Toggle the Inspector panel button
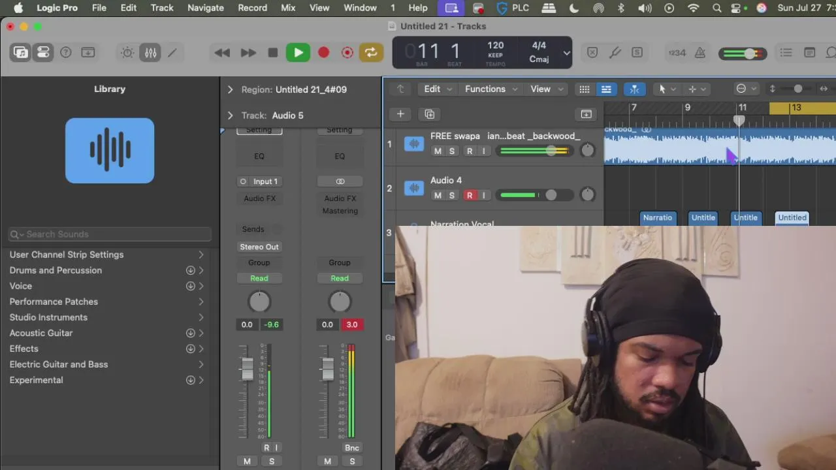 click(43, 53)
